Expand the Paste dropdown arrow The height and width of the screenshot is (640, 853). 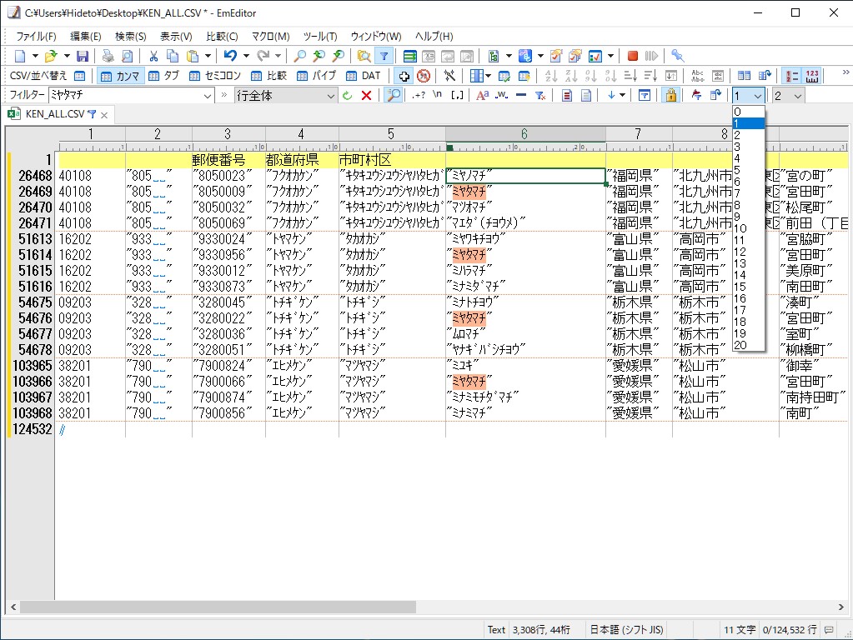208,56
